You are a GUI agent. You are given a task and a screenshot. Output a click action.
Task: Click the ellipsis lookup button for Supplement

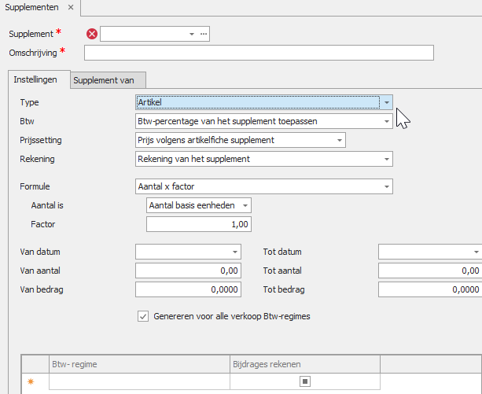point(204,34)
